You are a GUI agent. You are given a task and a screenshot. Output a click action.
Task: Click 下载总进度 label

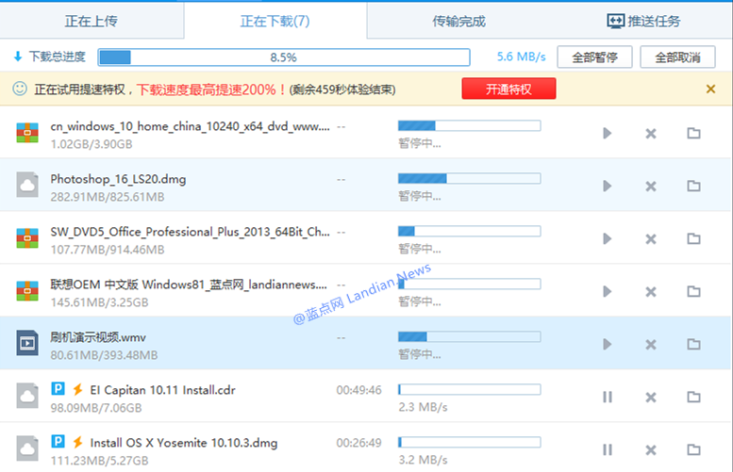tap(57, 57)
